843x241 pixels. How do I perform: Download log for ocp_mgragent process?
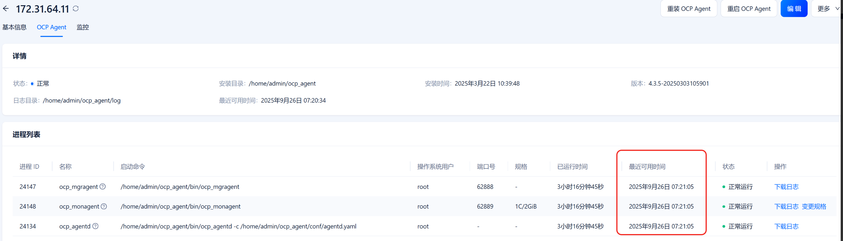point(786,187)
